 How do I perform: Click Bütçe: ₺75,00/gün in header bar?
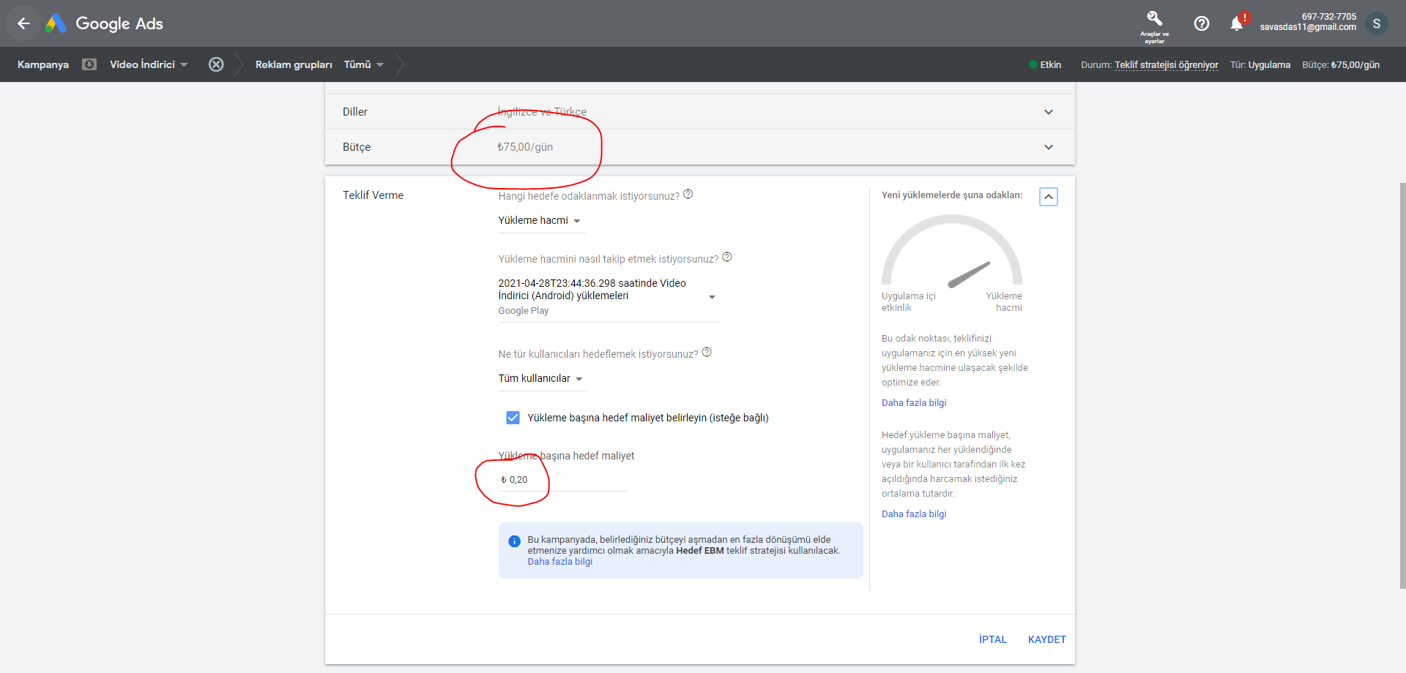tap(1341, 65)
